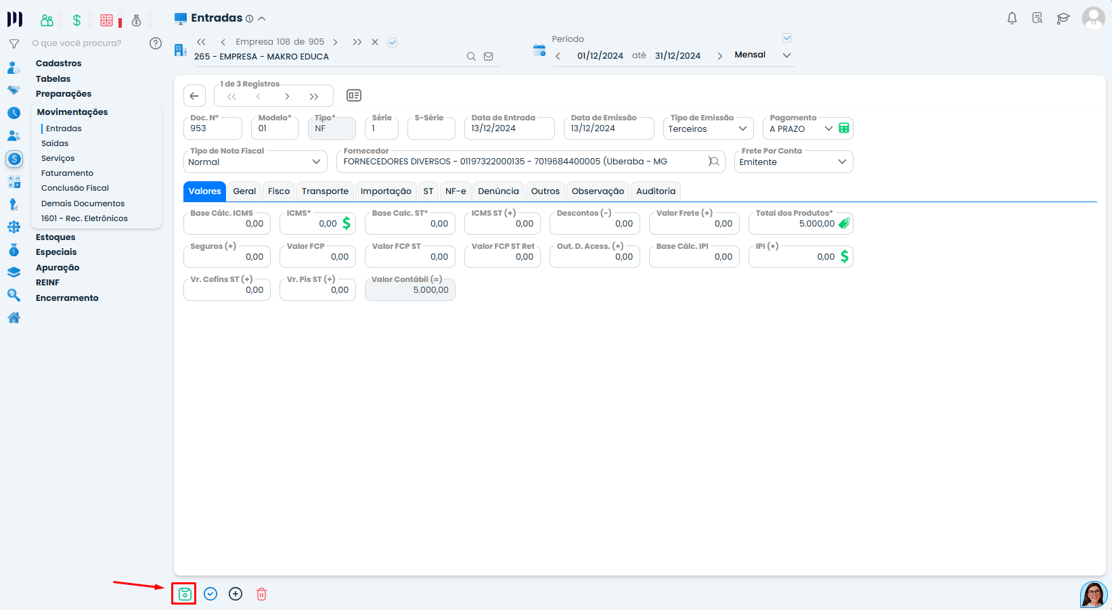Open Conclusão Fiscal menu item
This screenshot has height=610, width=1112.
(x=75, y=188)
